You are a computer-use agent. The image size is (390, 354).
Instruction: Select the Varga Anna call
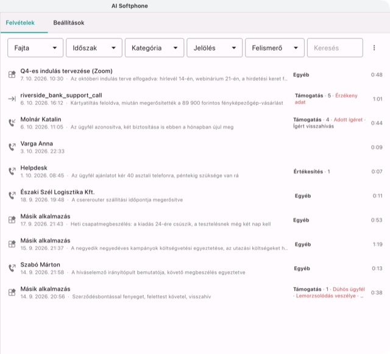point(195,147)
